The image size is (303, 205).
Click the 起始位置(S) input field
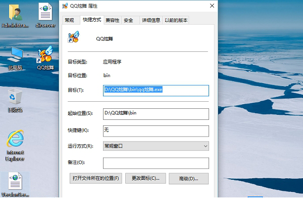click(156, 114)
